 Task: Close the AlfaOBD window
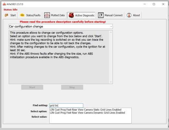click(x=163, y=4)
